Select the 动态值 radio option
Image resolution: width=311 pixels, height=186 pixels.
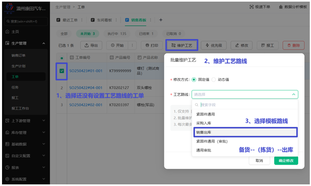click(214, 79)
